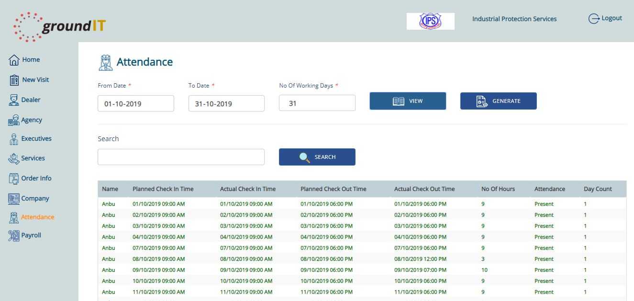Open the To Date field
This screenshot has width=634, height=301.
pos(226,103)
